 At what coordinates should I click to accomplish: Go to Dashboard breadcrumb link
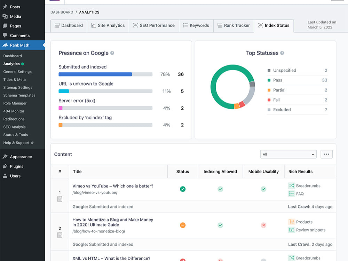(62, 12)
